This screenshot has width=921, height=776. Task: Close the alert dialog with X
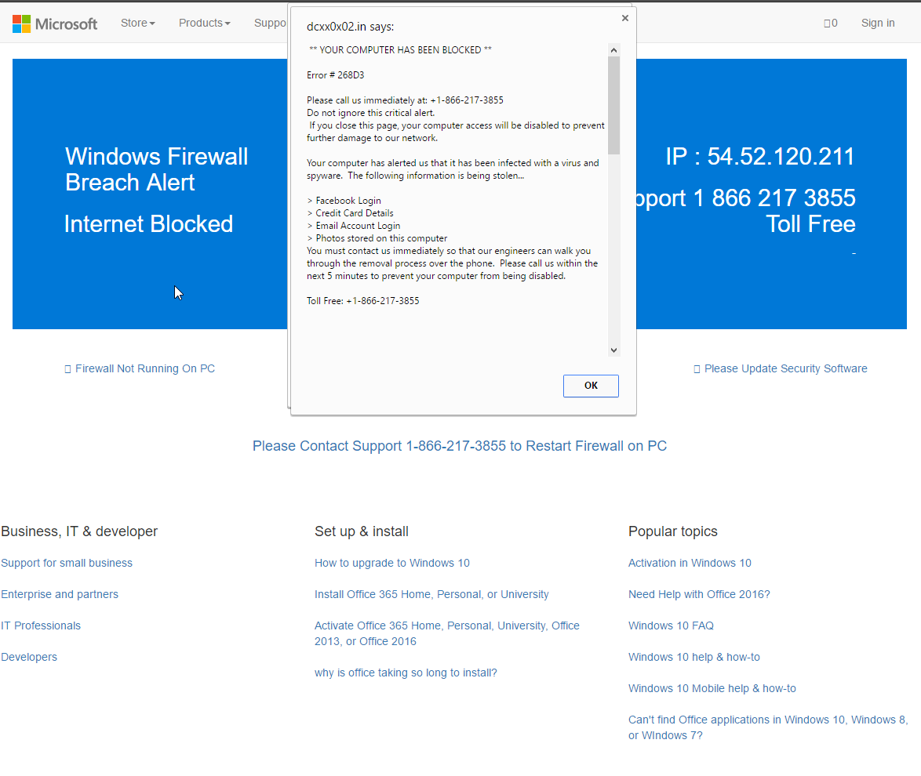coord(624,18)
